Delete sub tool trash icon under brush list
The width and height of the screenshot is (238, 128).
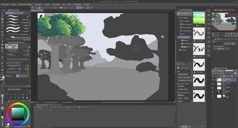(30, 40)
